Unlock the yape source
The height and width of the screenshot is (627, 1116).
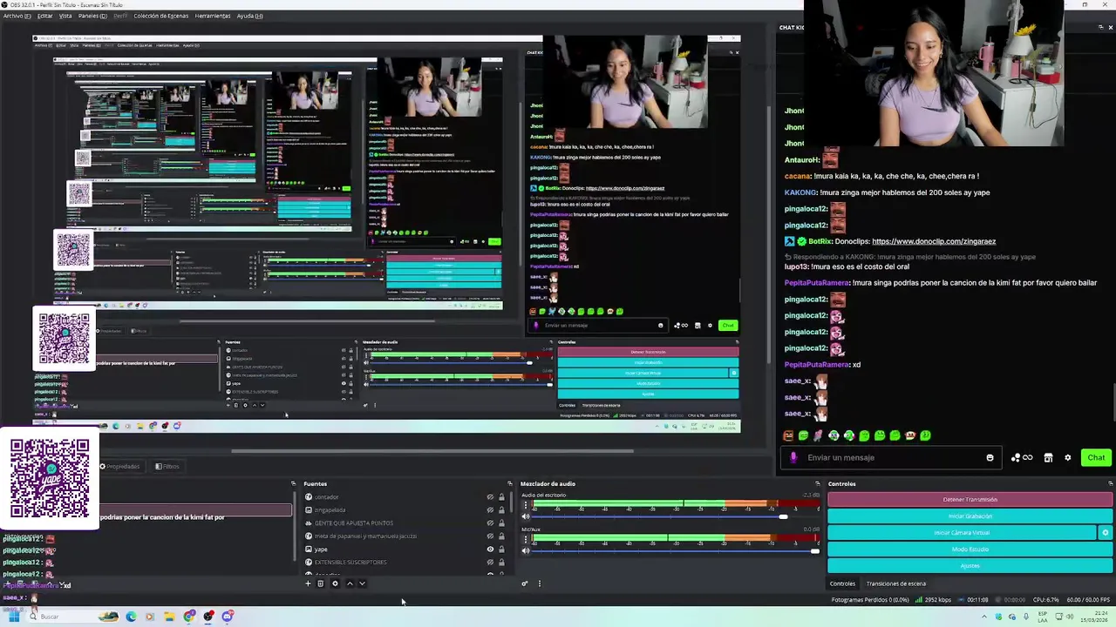point(501,549)
